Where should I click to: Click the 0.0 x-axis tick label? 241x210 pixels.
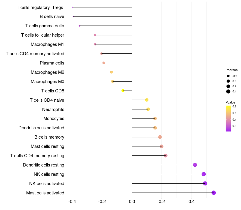pos(132,202)
